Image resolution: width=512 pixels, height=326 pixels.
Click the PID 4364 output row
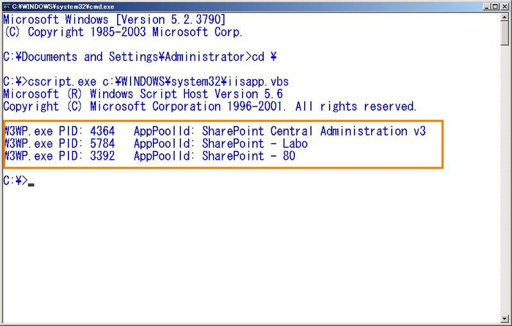215,131
